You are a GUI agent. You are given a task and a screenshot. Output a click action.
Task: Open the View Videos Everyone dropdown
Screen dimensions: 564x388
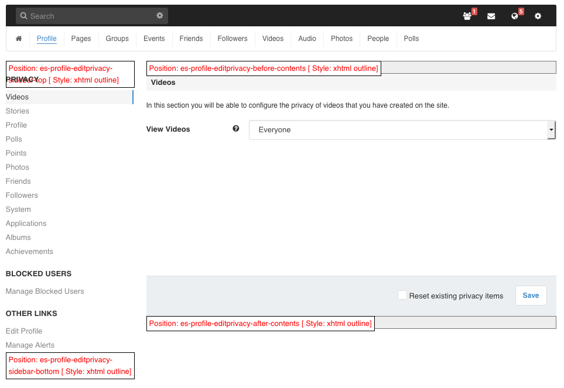402,130
